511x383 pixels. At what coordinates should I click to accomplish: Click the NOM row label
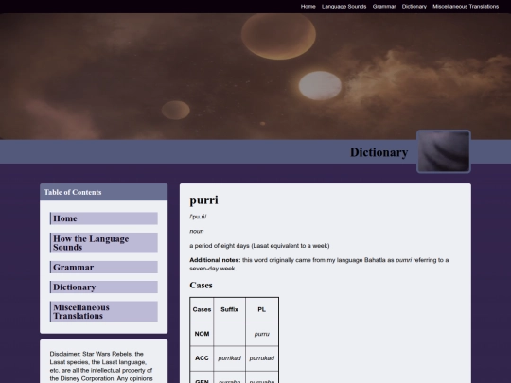(202, 334)
